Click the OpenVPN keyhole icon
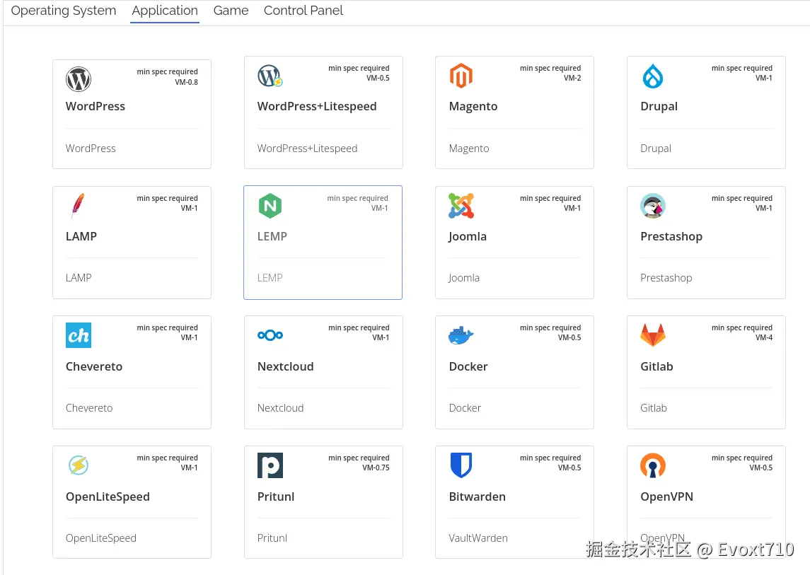Screen dimensions: 810x575 pos(653,465)
